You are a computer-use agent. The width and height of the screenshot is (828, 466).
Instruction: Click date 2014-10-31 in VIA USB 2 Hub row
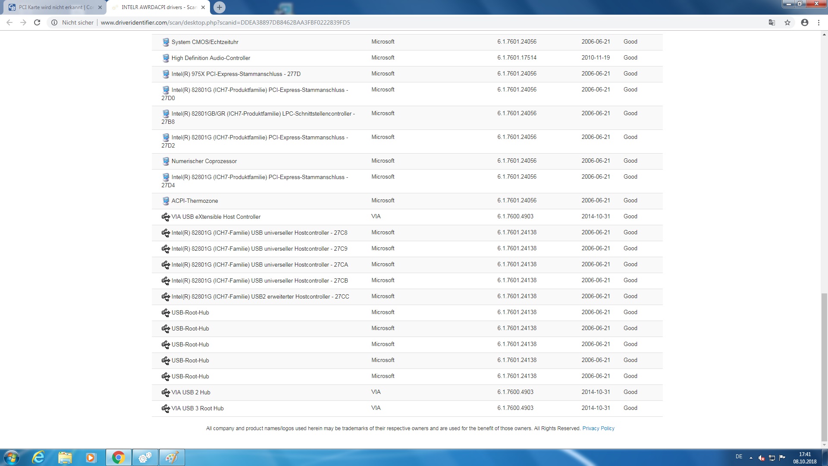pos(596,392)
